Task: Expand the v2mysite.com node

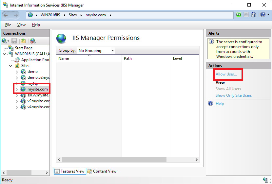Action: click(17, 101)
